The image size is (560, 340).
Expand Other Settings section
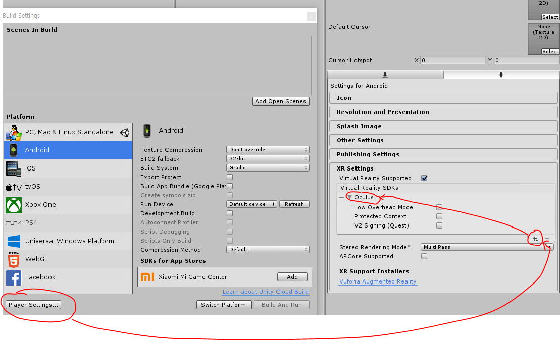pyautogui.click(x=443, y=140)
